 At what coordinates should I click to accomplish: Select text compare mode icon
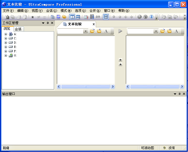point(52,17)
